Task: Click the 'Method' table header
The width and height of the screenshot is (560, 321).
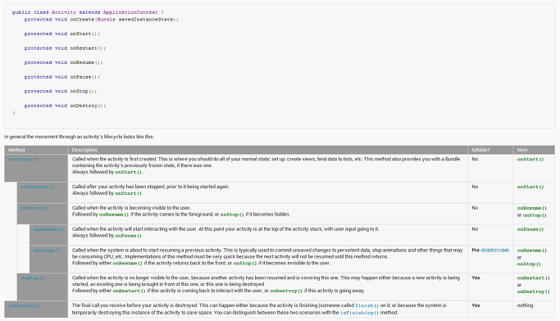Action: pos(16,150)
